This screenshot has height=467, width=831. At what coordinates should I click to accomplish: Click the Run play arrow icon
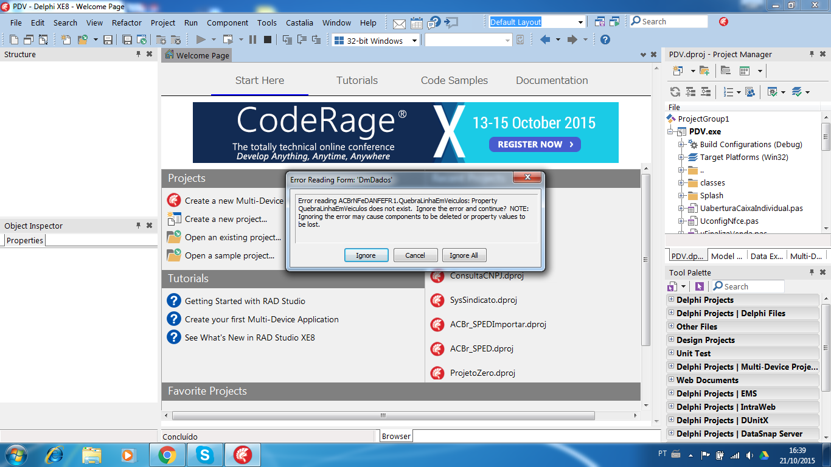pyautogui.click(x=201, y=40)
